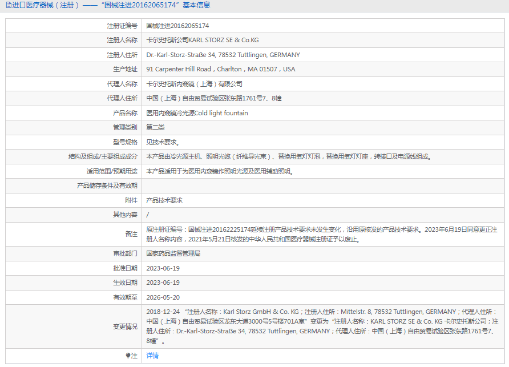Viewport: 509px width, 367px height.
Task: Click the 附件 label
Action: (x=131, y=200)
